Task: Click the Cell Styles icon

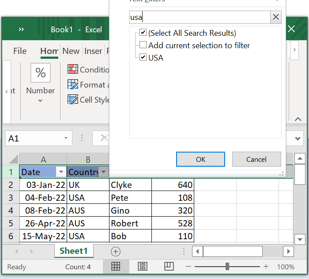Action: click(73, 99)
